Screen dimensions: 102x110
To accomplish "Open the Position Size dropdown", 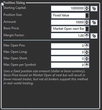I will point(87,16).
